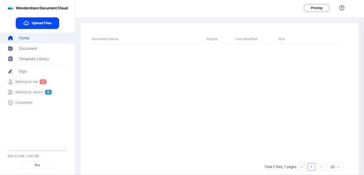Open help via the question mark icon

(x=342, y=8)
